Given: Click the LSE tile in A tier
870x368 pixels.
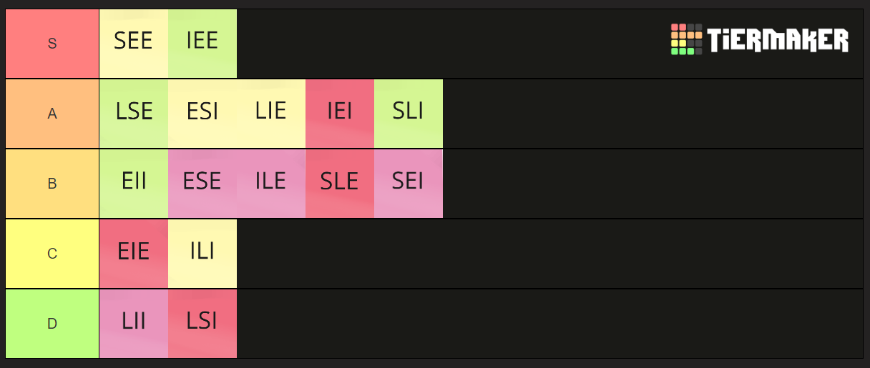Looking at the screenshot, I should click(134, 114).
